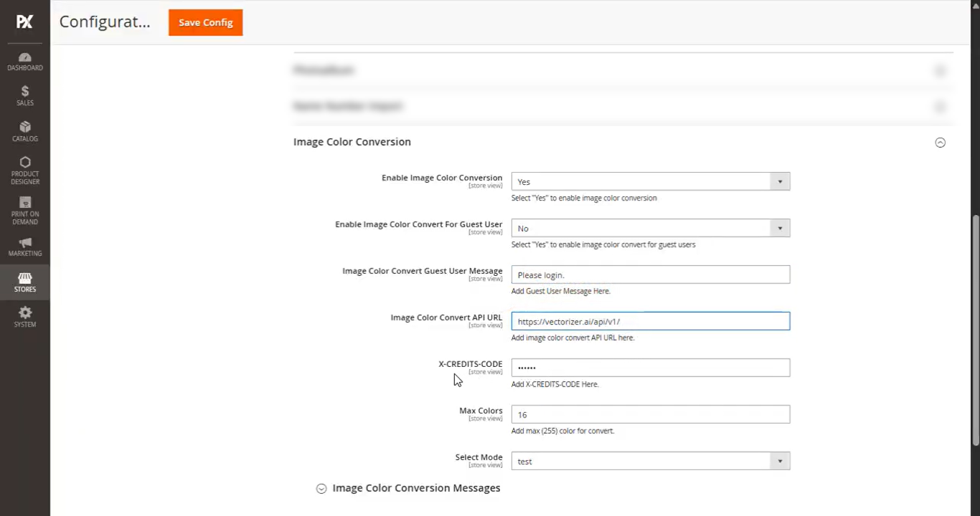Collapse the Image Color Conversion section
This screenshot has width=980, height=516.
pos(940,143)
